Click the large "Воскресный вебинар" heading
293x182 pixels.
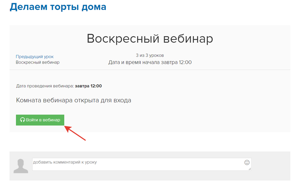click(x=150, y=38)
